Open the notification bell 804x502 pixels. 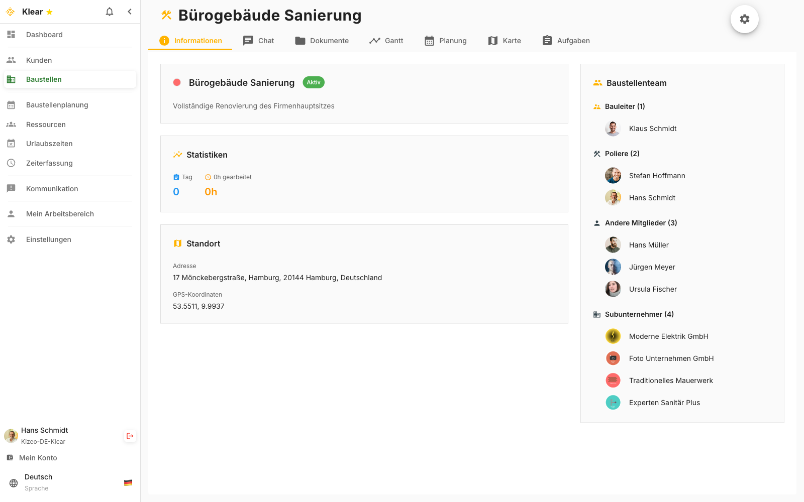pos(109,11)
